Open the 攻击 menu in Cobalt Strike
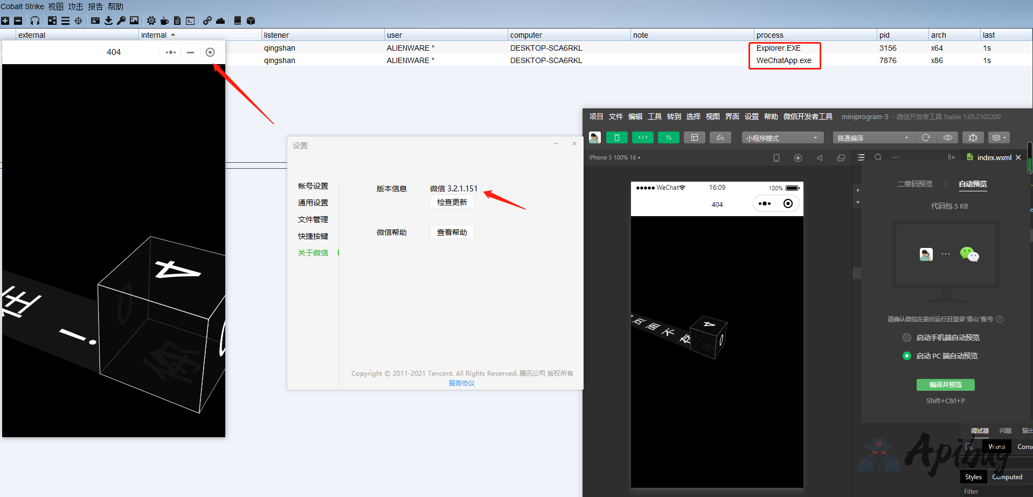 click(75, 6)
